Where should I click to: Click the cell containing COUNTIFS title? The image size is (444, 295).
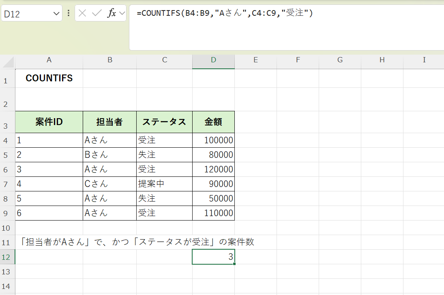click(49, 78)
